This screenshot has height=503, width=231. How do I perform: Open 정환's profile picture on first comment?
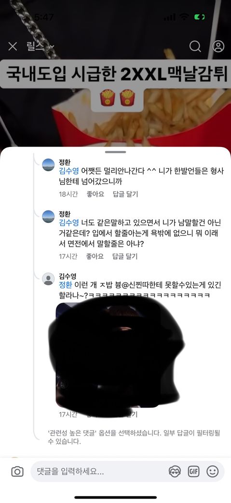[48, 165]
